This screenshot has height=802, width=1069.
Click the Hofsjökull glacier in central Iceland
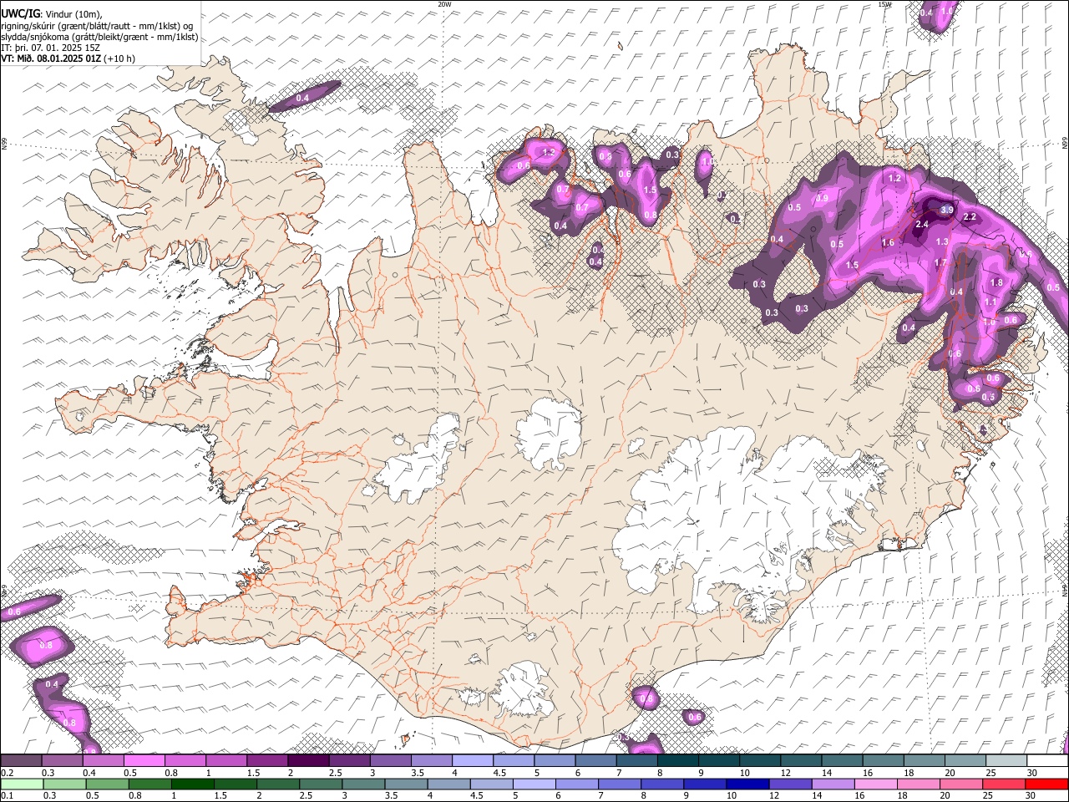[x=549, y=432]
